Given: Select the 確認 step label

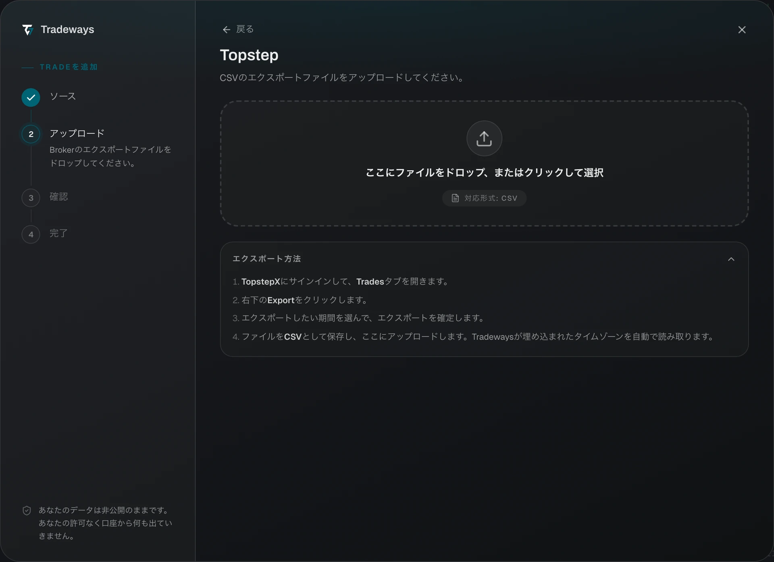Looking at the screenshot, I should pos(59,197).
